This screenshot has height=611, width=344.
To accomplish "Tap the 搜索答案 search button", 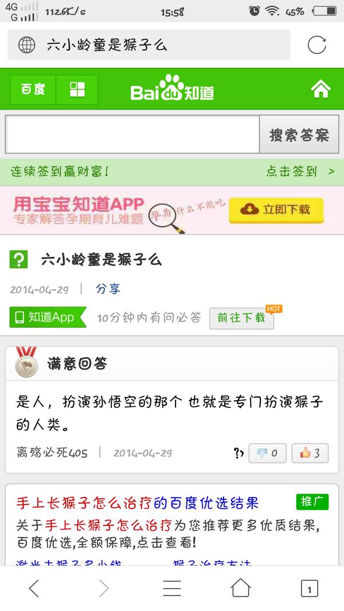I will point(299,135).
